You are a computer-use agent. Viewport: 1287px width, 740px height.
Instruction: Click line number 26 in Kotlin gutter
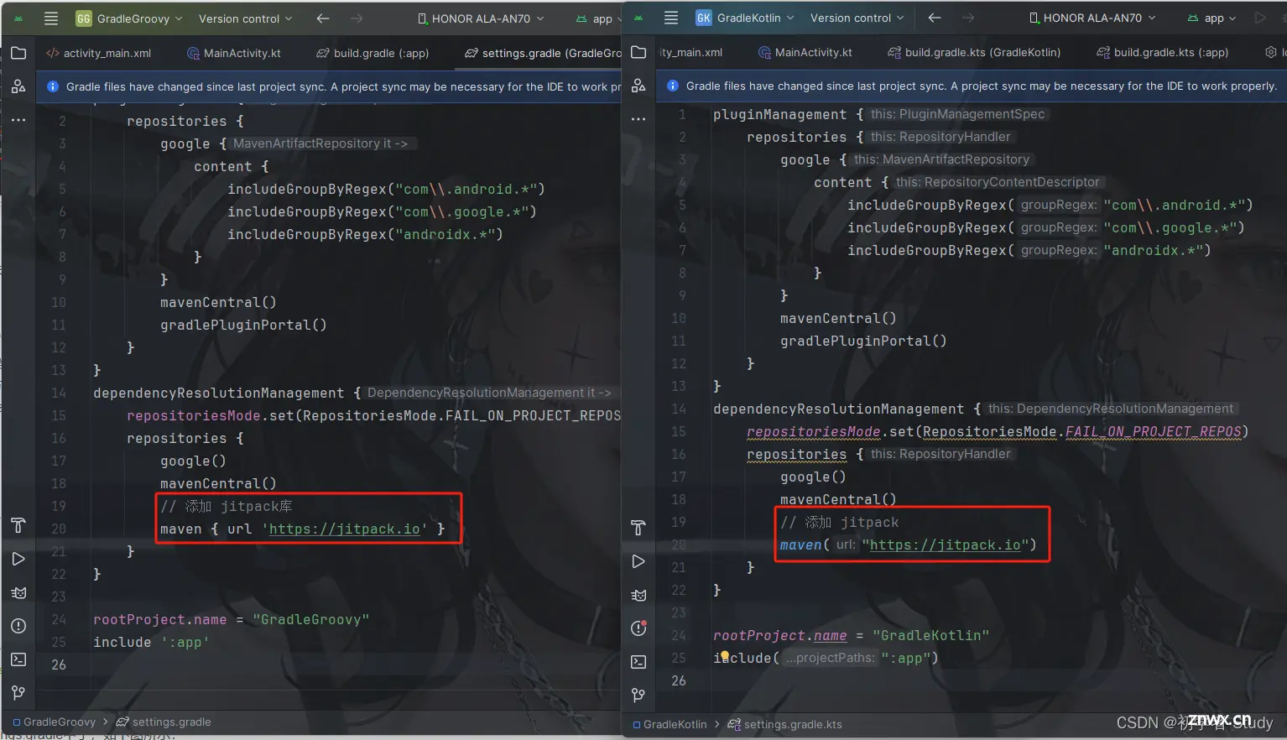point(678,680)
